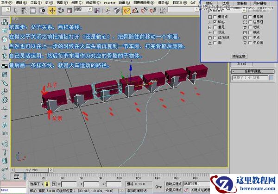Open the 选定对象 key filter dropdown
278x194 pixels.
tap(196, 184)
